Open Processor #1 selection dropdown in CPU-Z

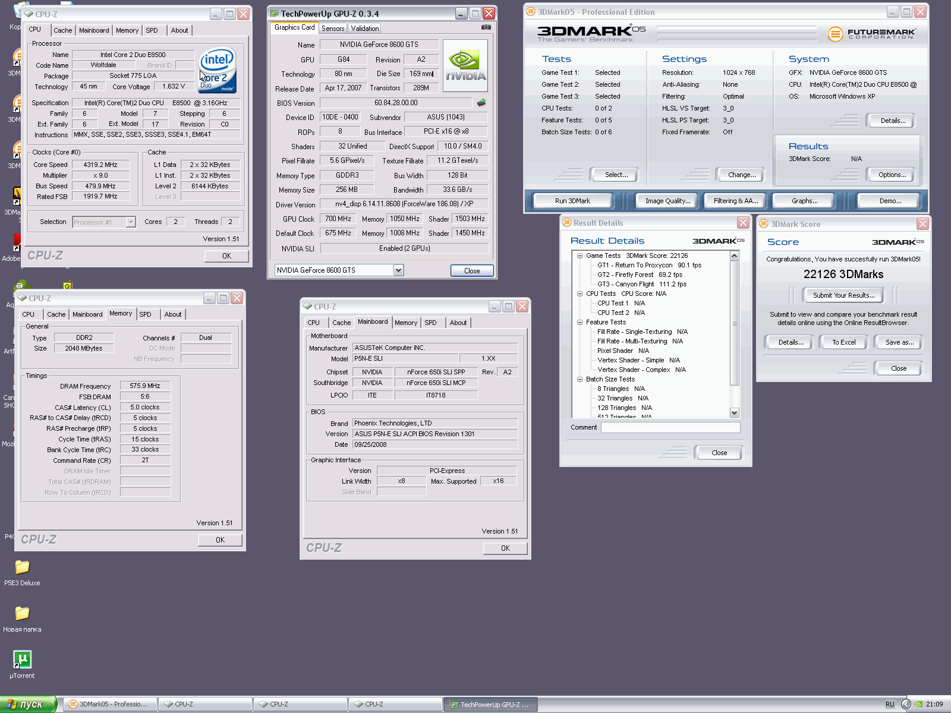click(131, 222)
